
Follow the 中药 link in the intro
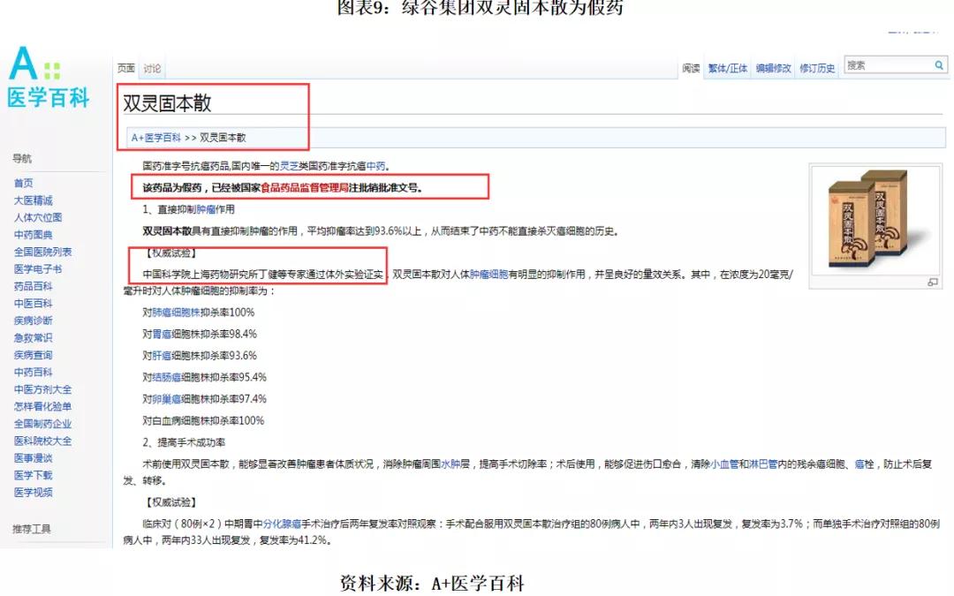[x=376, y=166]
